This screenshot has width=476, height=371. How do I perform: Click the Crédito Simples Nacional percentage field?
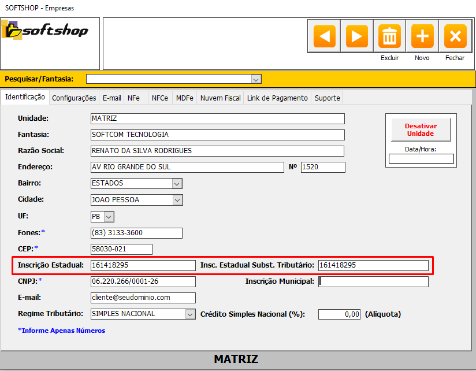coord(339,314)
